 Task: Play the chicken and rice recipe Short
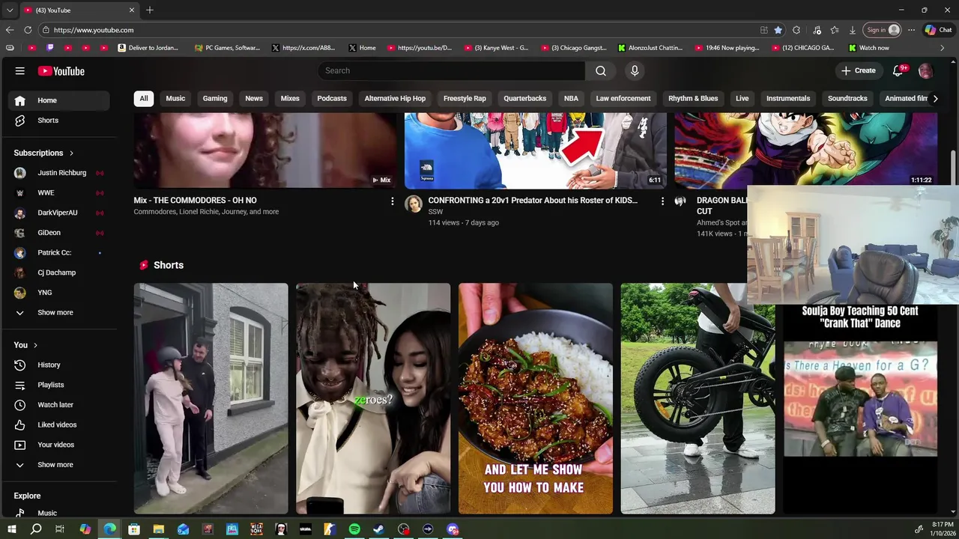coord(535,398)
